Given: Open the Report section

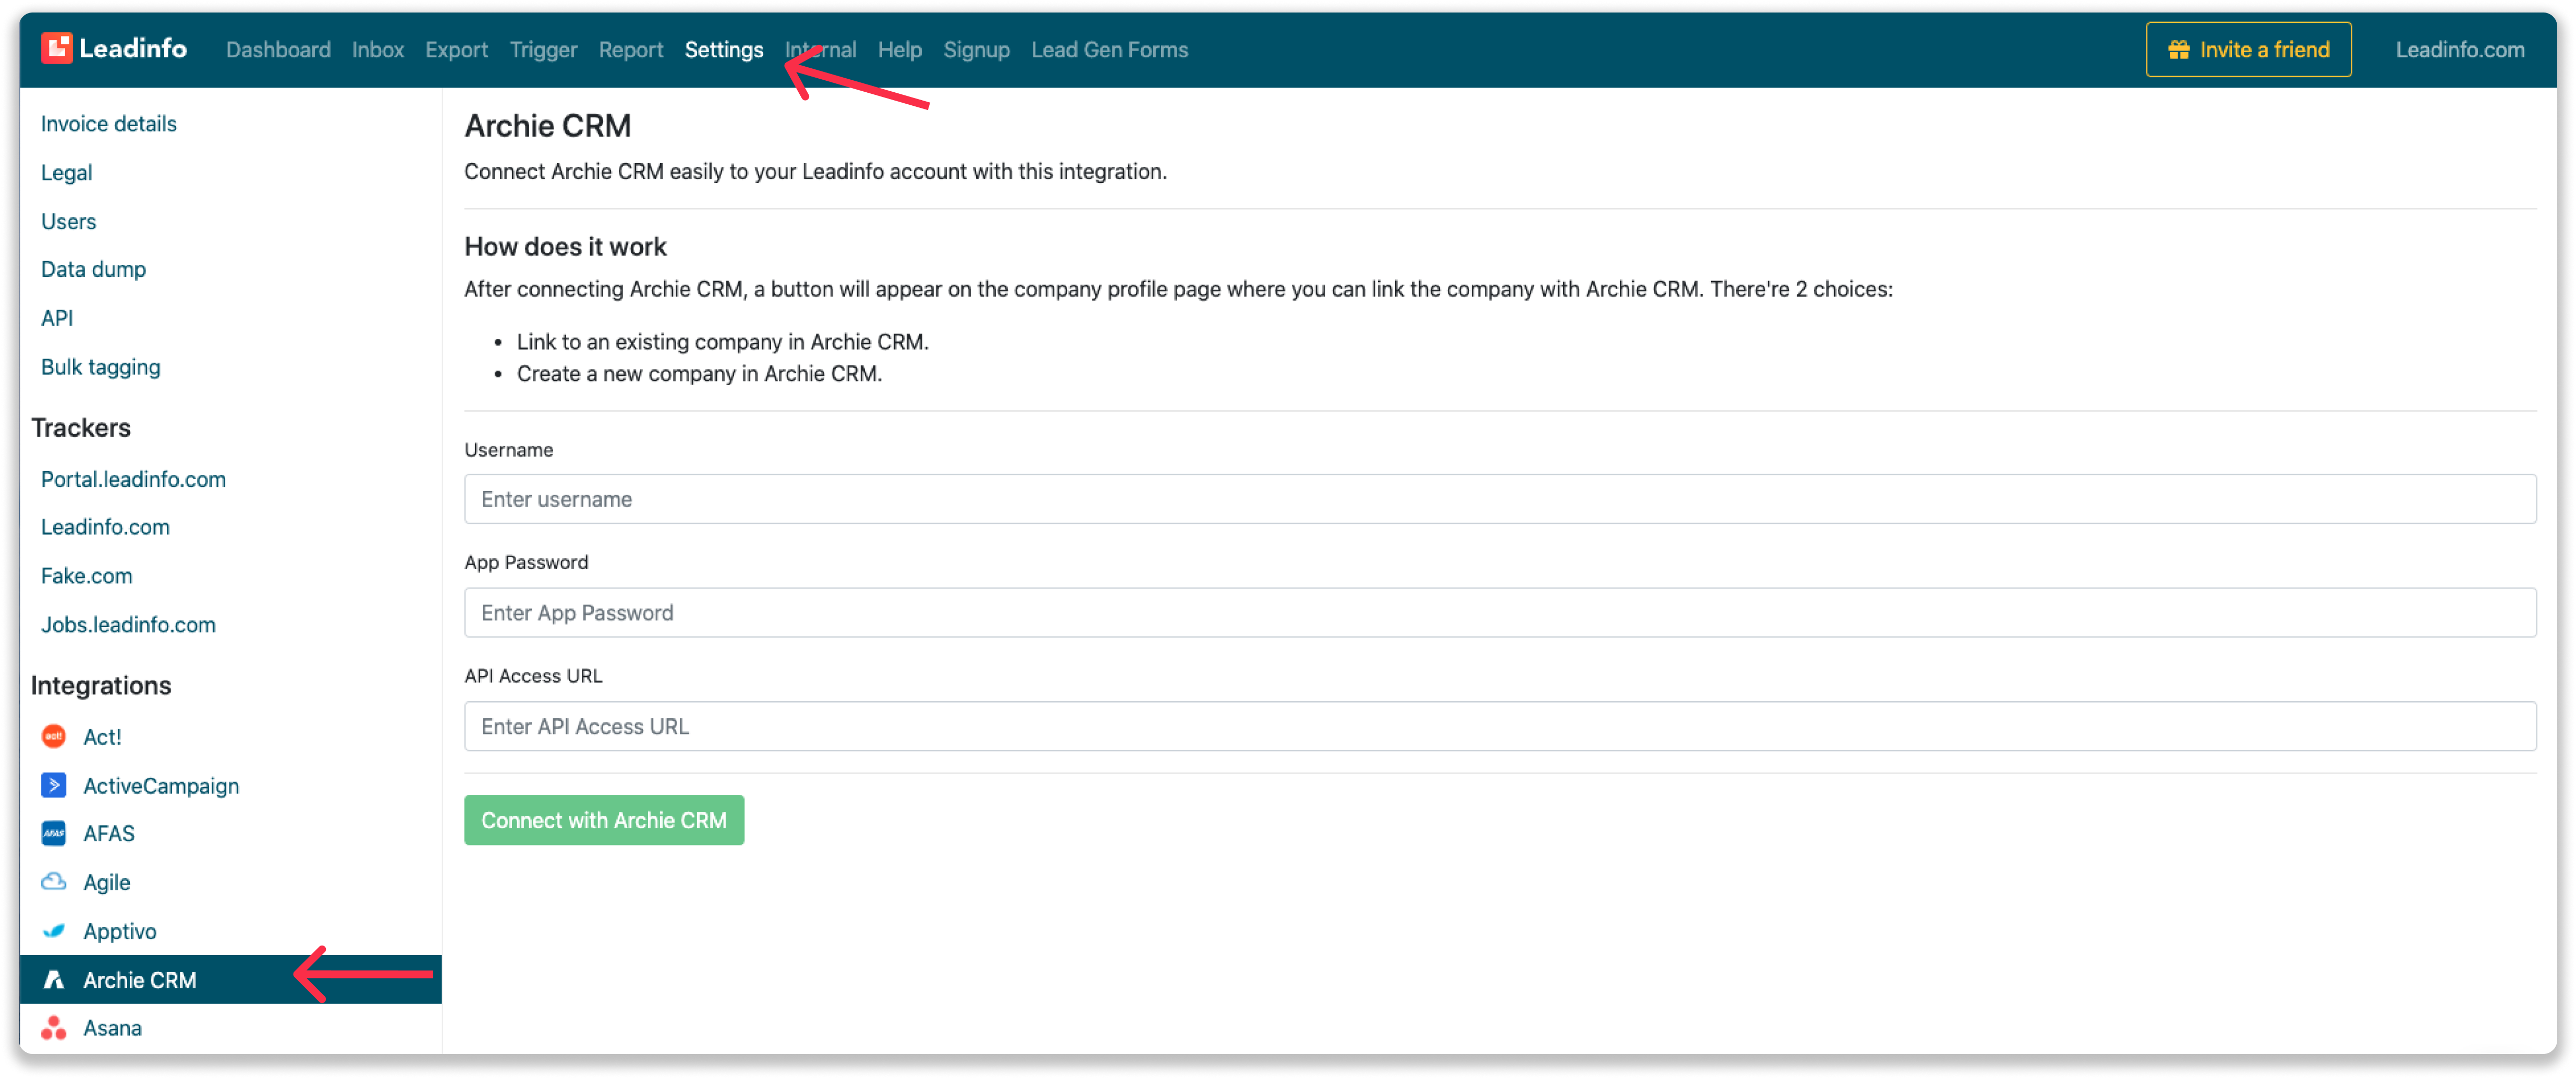Looking at the screenshot, I should [x=631, y=50].
